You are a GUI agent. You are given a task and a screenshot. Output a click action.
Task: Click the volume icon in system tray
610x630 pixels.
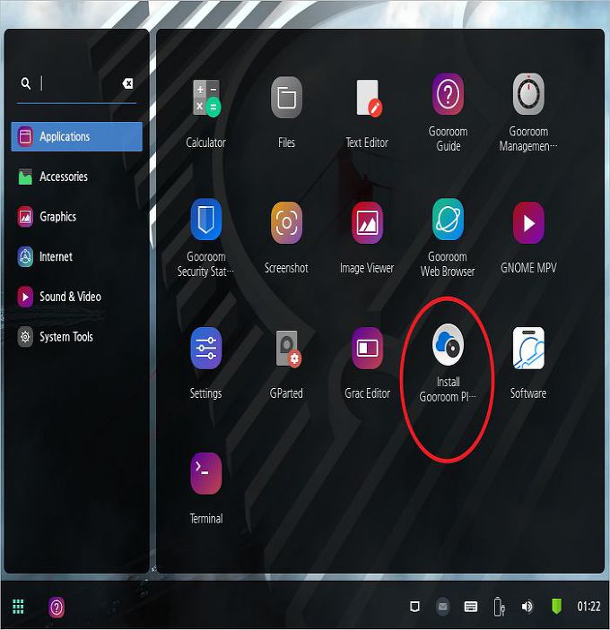click(x=527, y=607)
